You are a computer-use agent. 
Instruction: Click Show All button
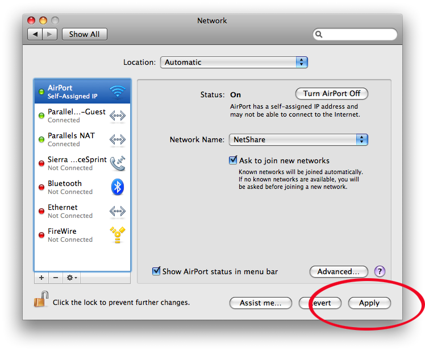85,34
